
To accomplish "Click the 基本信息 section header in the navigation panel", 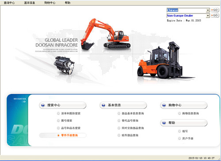I will (x=123, y=105).
